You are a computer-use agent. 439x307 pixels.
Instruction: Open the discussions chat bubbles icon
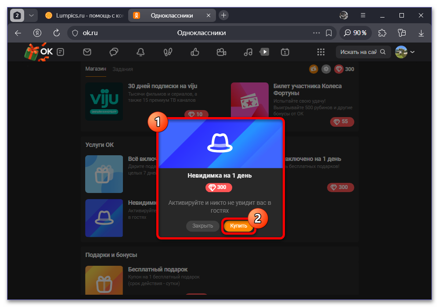click(114, 52)
